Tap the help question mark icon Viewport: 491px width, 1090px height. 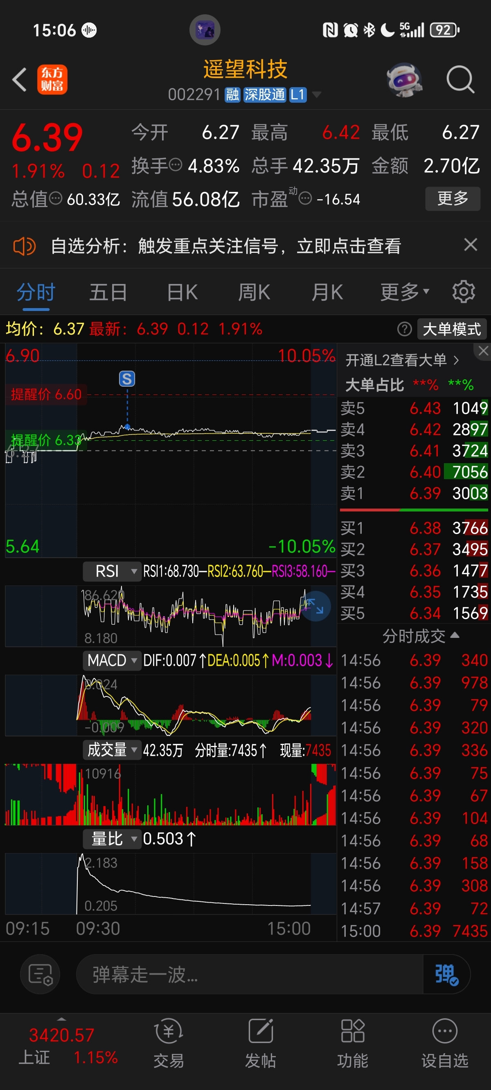(x=404, y=329)
